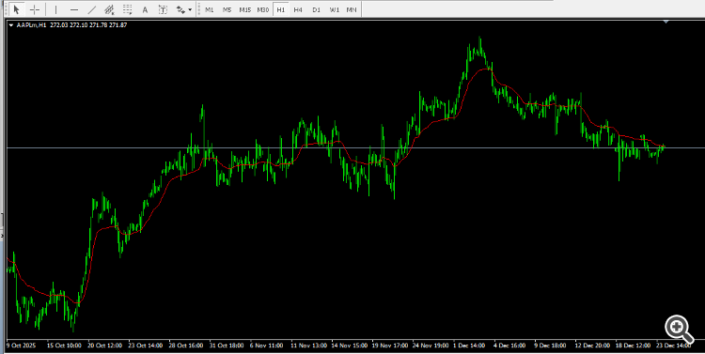This screenshot has height=354, width=705.
Task: Click the '15 Oct 10:00' time label
Action: pos(64,346)
